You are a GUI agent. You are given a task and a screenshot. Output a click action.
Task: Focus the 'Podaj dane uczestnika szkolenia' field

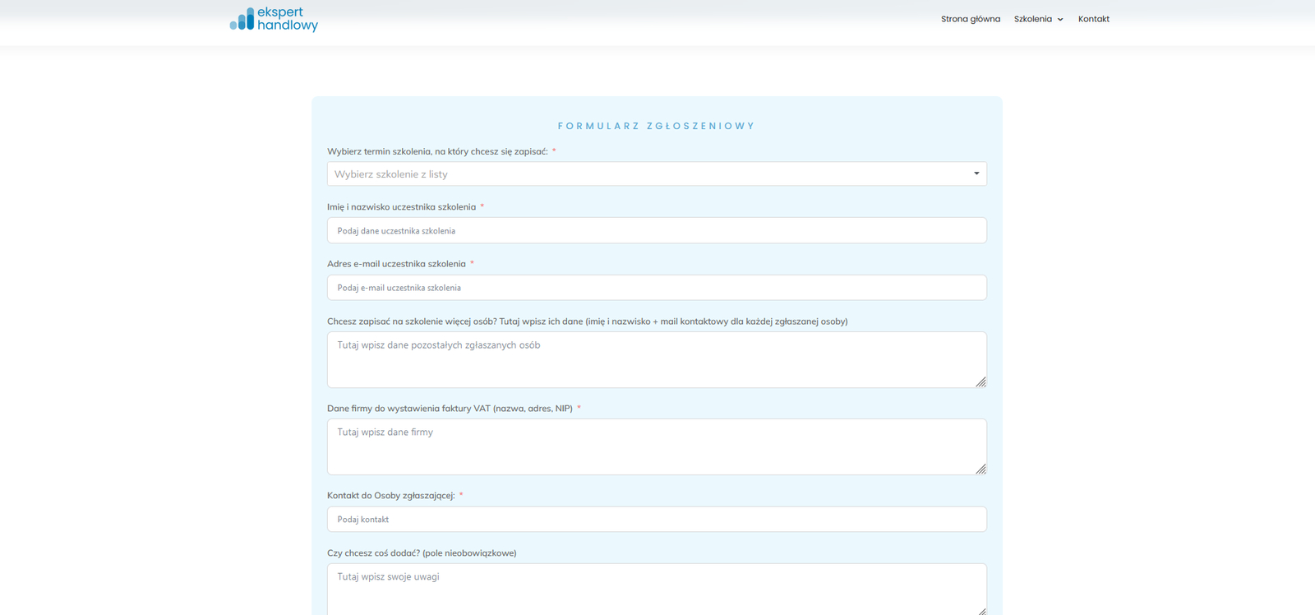656,231
